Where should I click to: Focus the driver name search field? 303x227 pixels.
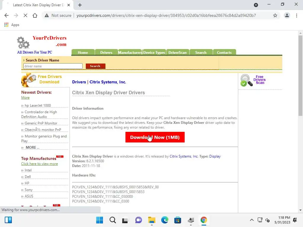click(x=53, y=66)
